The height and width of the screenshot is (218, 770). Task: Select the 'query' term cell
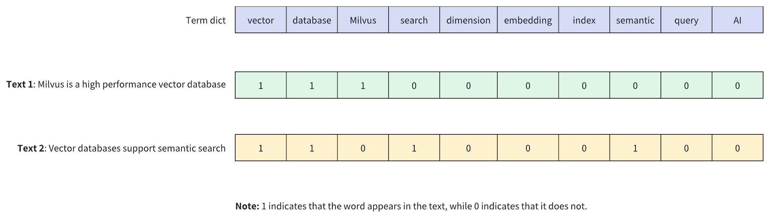click(686, 20)
